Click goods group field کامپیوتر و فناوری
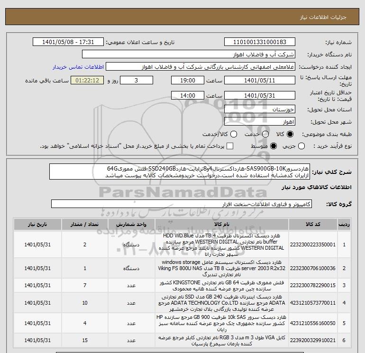 182,204
